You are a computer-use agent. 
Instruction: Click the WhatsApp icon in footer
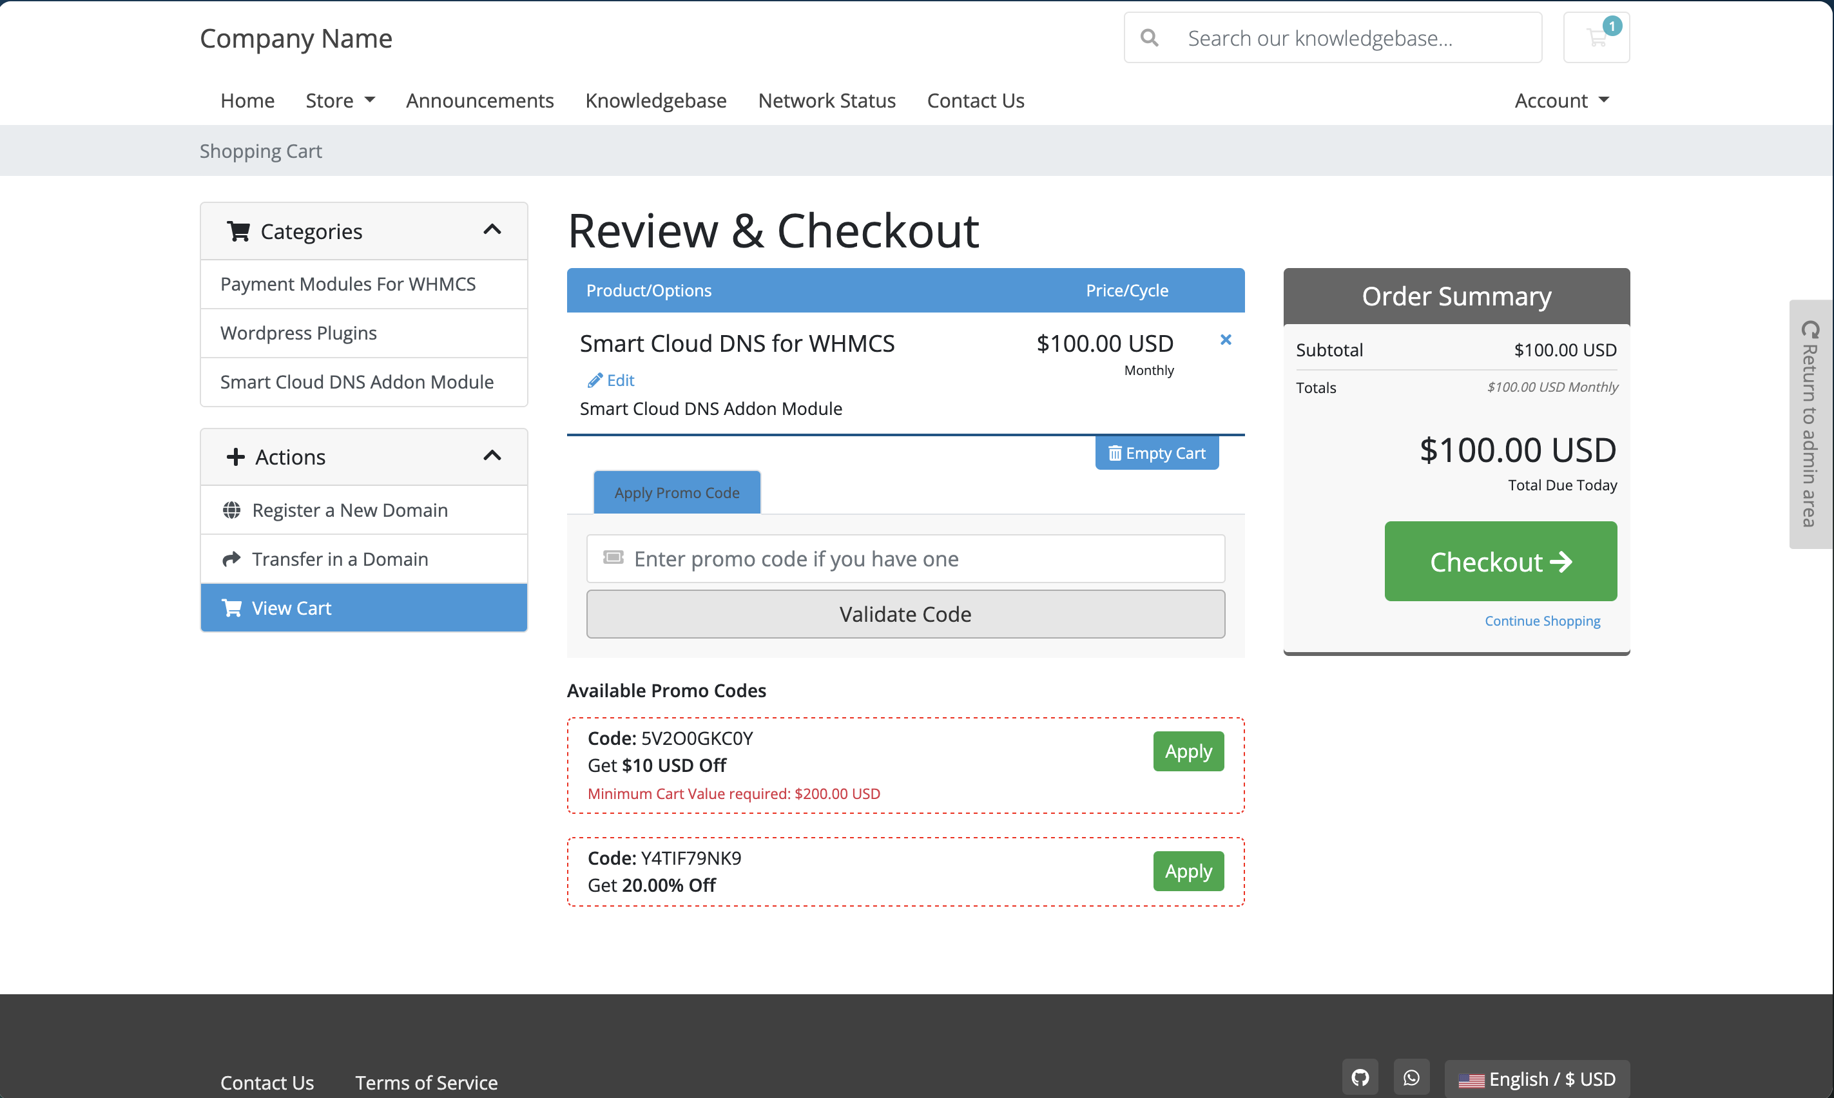[x=1411, y=1077]
